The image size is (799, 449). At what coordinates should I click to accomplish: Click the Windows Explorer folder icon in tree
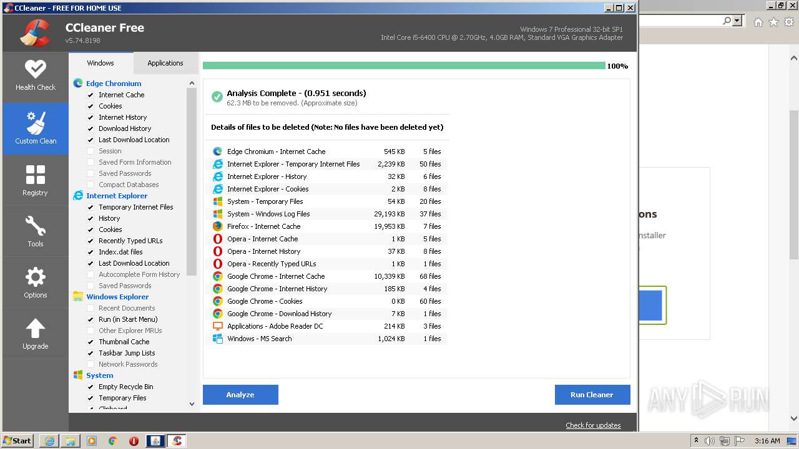78,297
